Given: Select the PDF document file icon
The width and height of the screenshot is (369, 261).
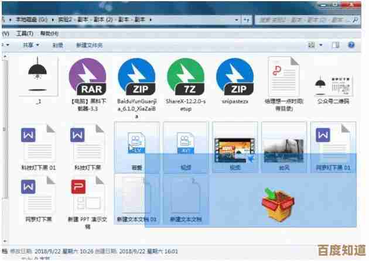Looking at the screenshot, I should pos(284,77).
